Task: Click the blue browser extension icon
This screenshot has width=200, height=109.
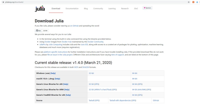Action: coord(197,2)
